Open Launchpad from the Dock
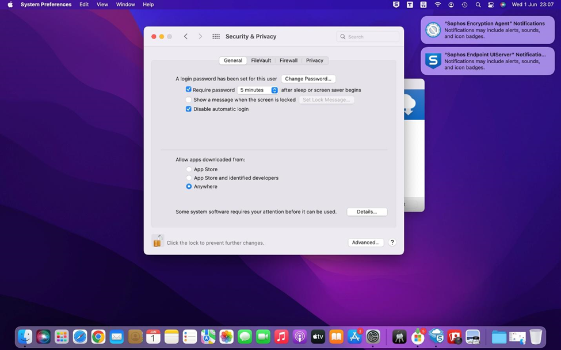The width and height of the screenshot is (561, 350). coord(62,337)
